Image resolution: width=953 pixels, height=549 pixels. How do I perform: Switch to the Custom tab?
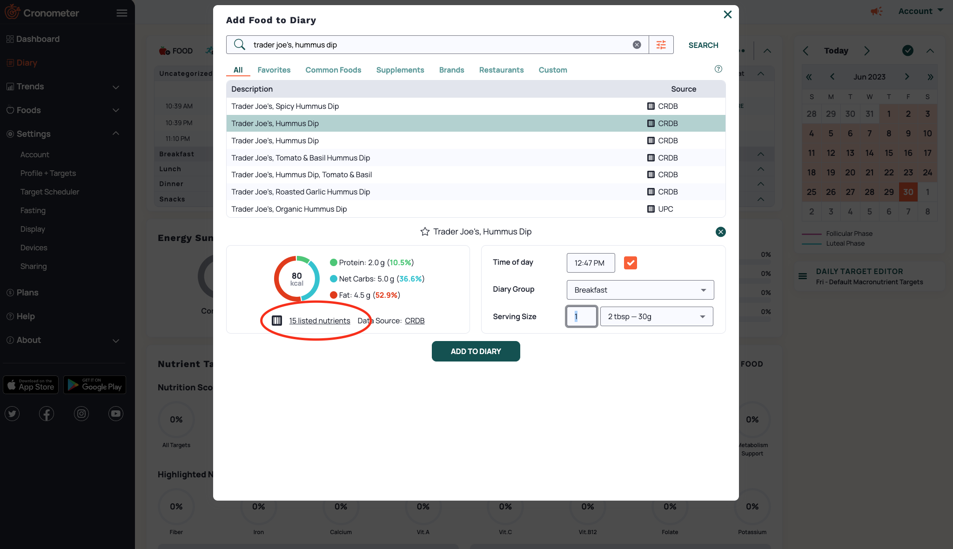[553, 70]
